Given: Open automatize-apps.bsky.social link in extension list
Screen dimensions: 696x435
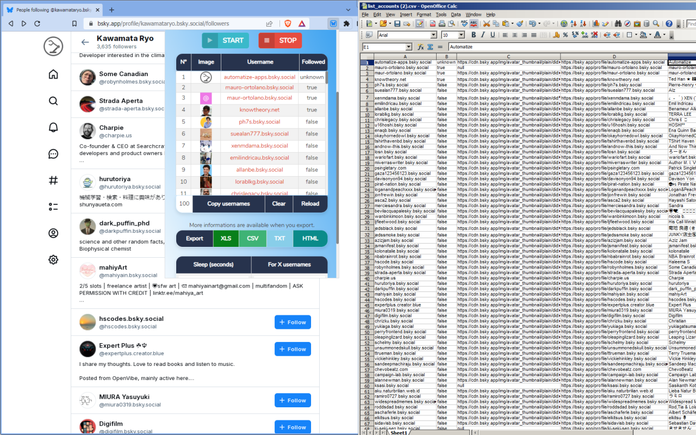Looking at the screenshot, I should (260, 77).
